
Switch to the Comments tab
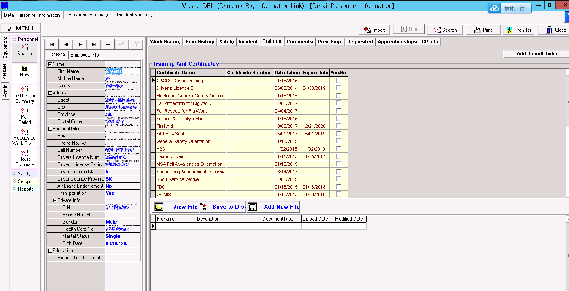point(299,42)
